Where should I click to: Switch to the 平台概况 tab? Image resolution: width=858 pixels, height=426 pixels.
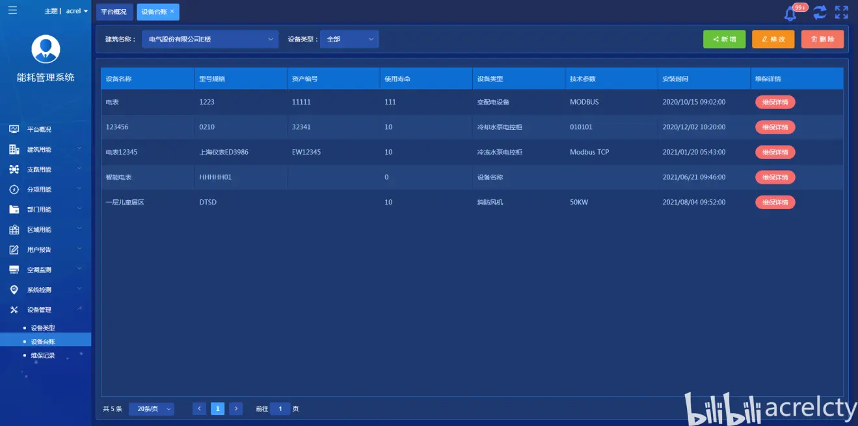click(x=114, y=12)
